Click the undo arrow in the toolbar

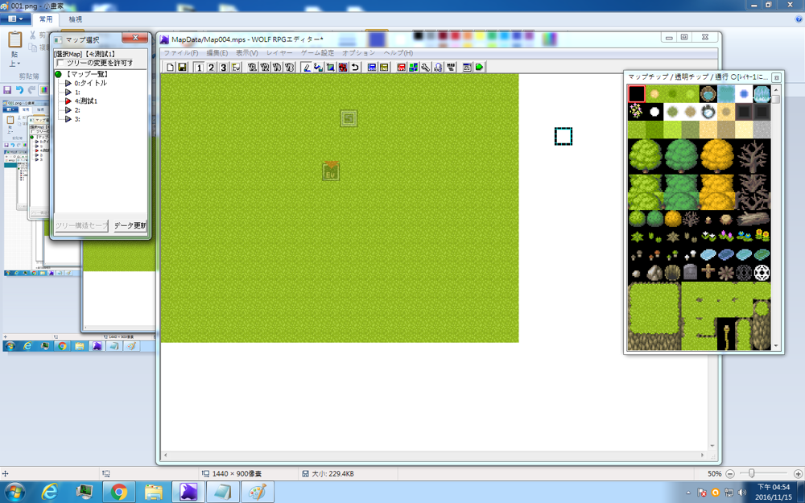click(355, 68)
